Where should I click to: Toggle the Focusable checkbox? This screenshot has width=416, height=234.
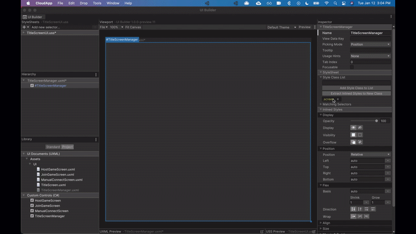(352, 67)
